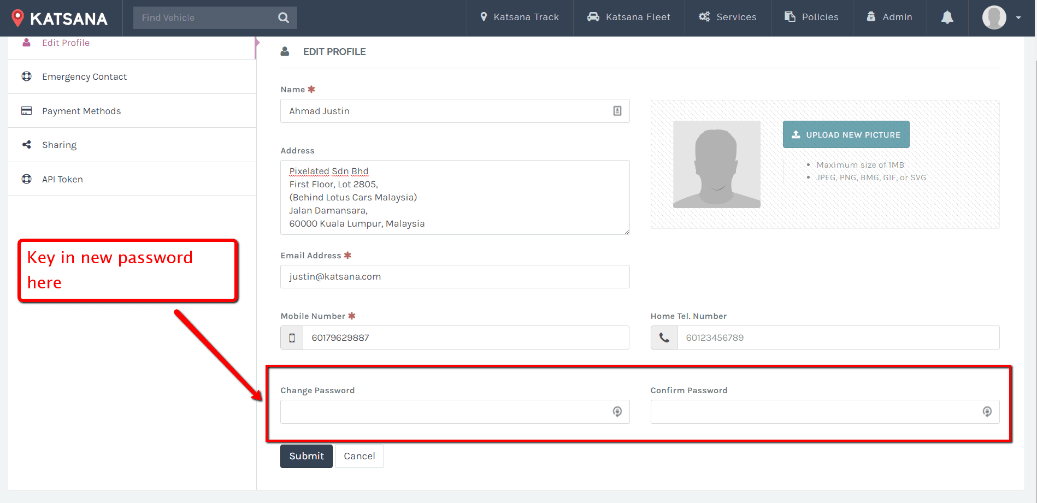Click Upload New Picture button

(846, 135)
